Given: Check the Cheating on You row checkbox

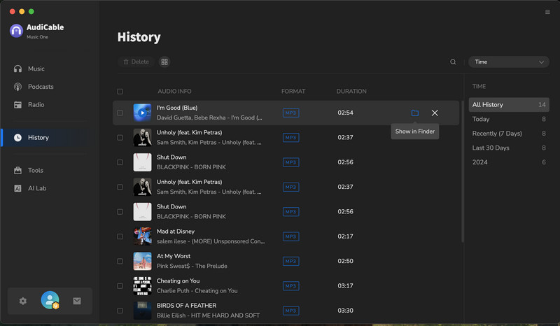Looking at the screenshot, I should 120,285.
